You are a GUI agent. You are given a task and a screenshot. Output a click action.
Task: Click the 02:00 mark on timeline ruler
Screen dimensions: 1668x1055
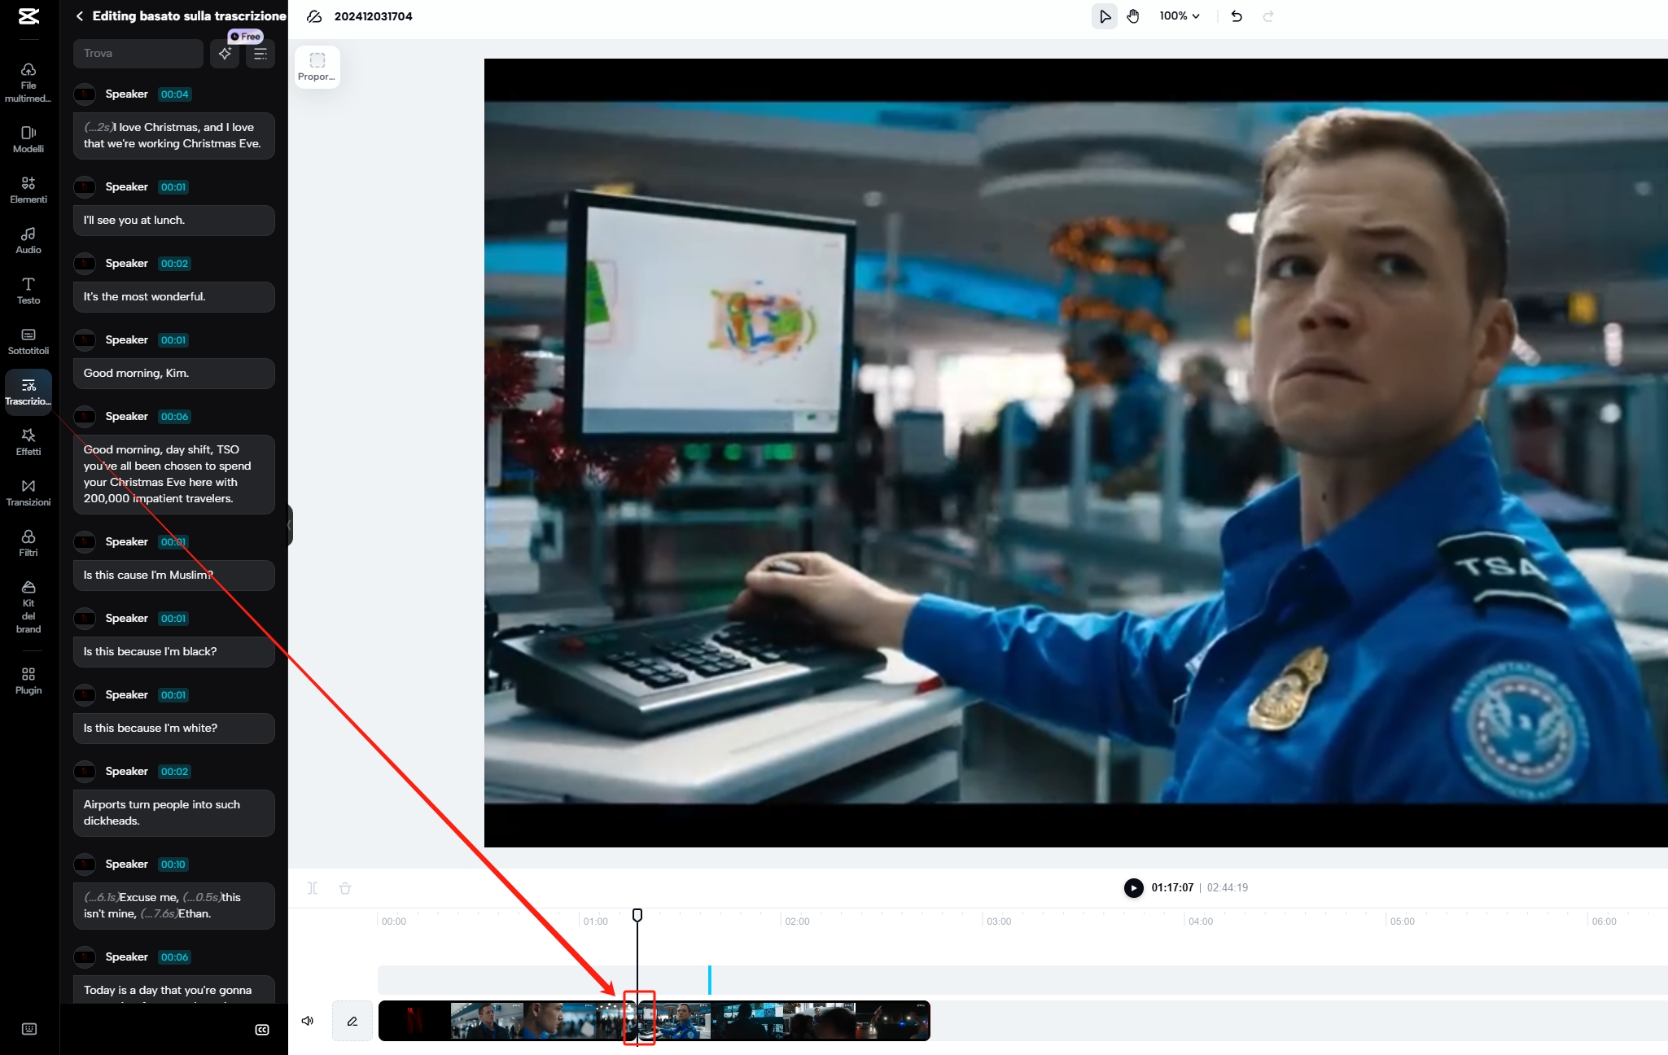coord(797,921)
